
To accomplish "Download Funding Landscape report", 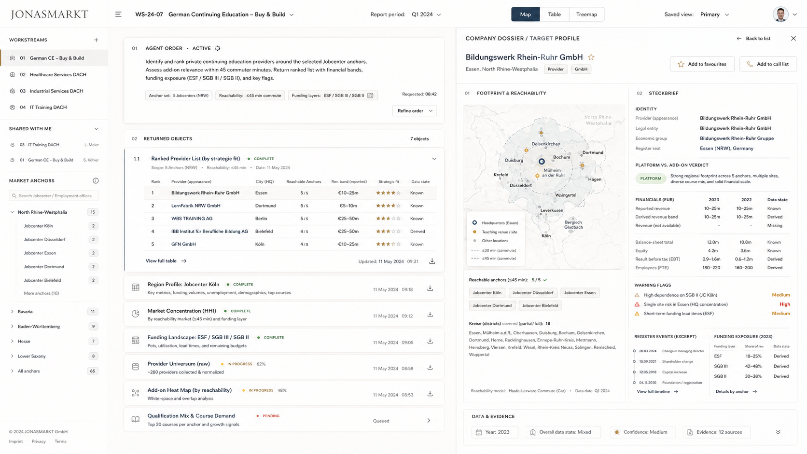I will [430, 342].
